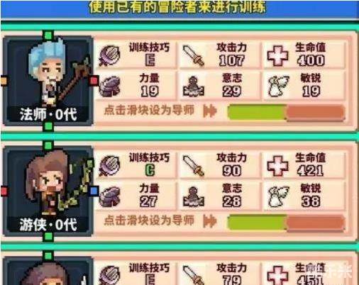Viewport: 359px width, 285px height.
Task: Select the Ranger 游侠·0代 portrait
Action: 48,191
